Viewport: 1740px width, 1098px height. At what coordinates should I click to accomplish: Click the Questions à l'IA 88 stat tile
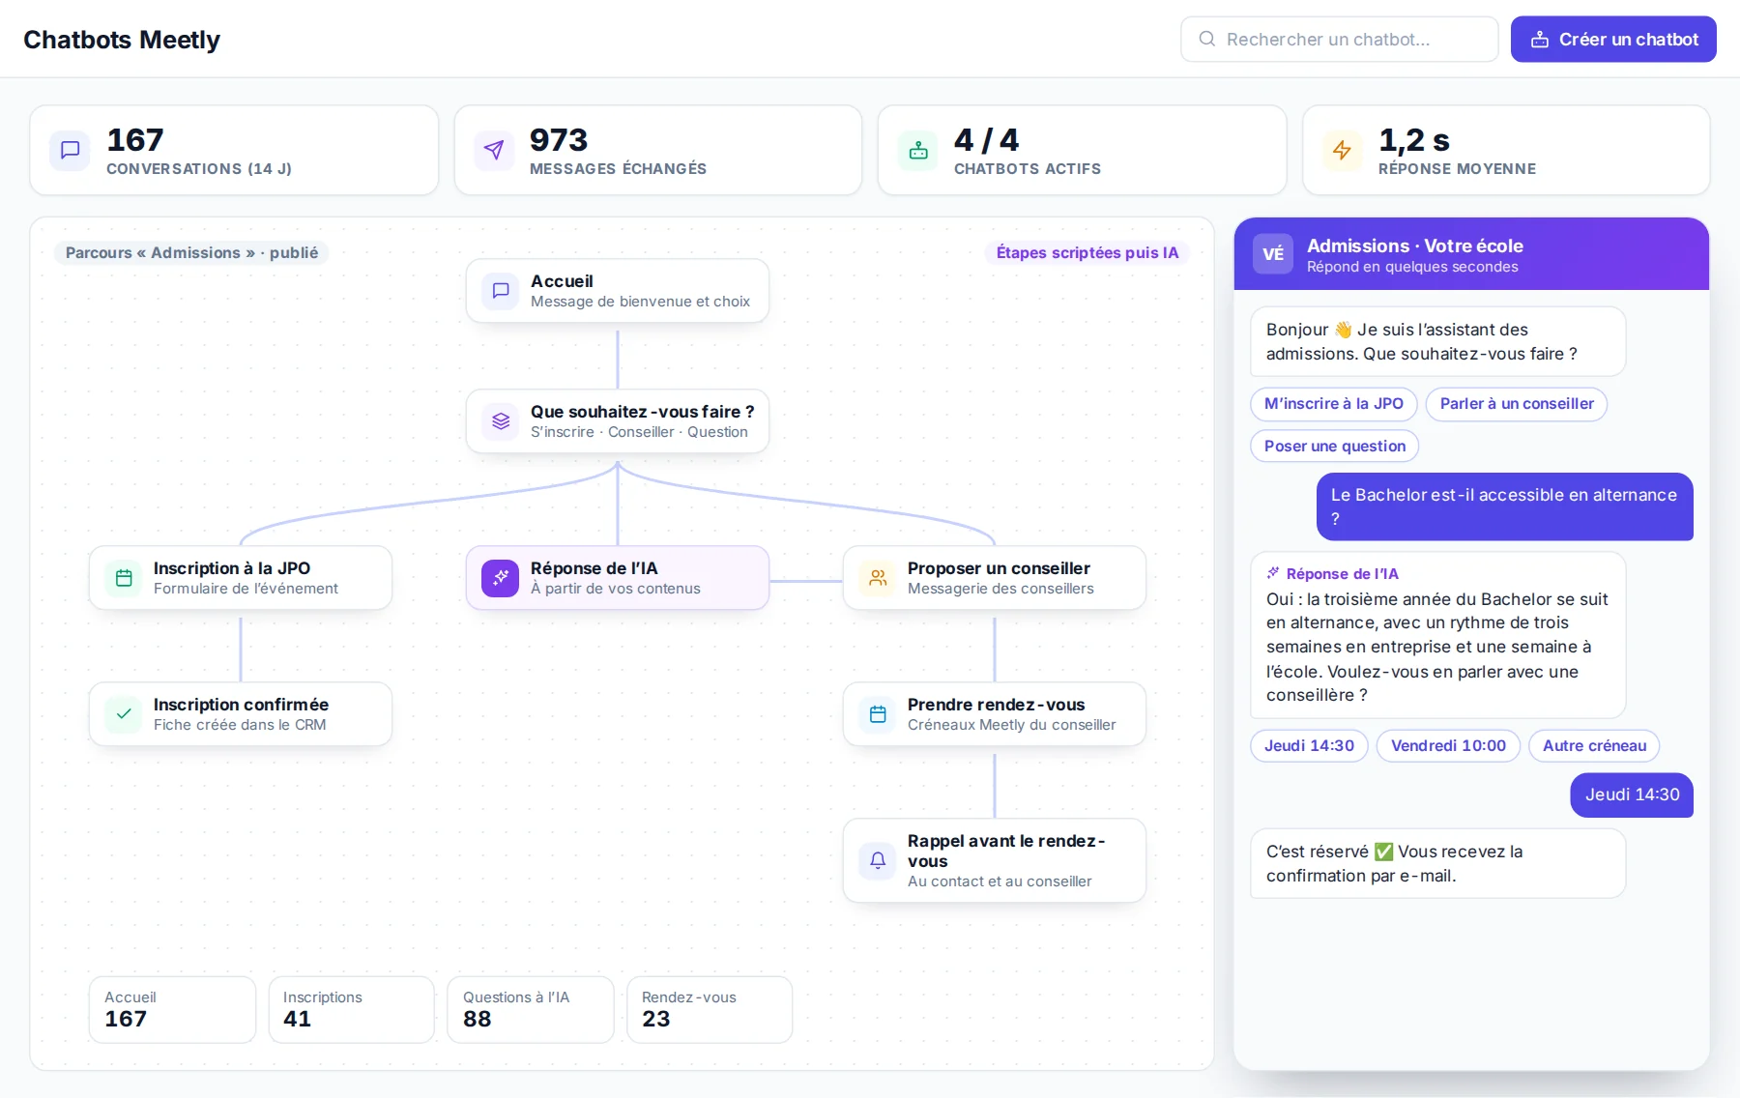pyautogui.click(x=531, y=1010)
